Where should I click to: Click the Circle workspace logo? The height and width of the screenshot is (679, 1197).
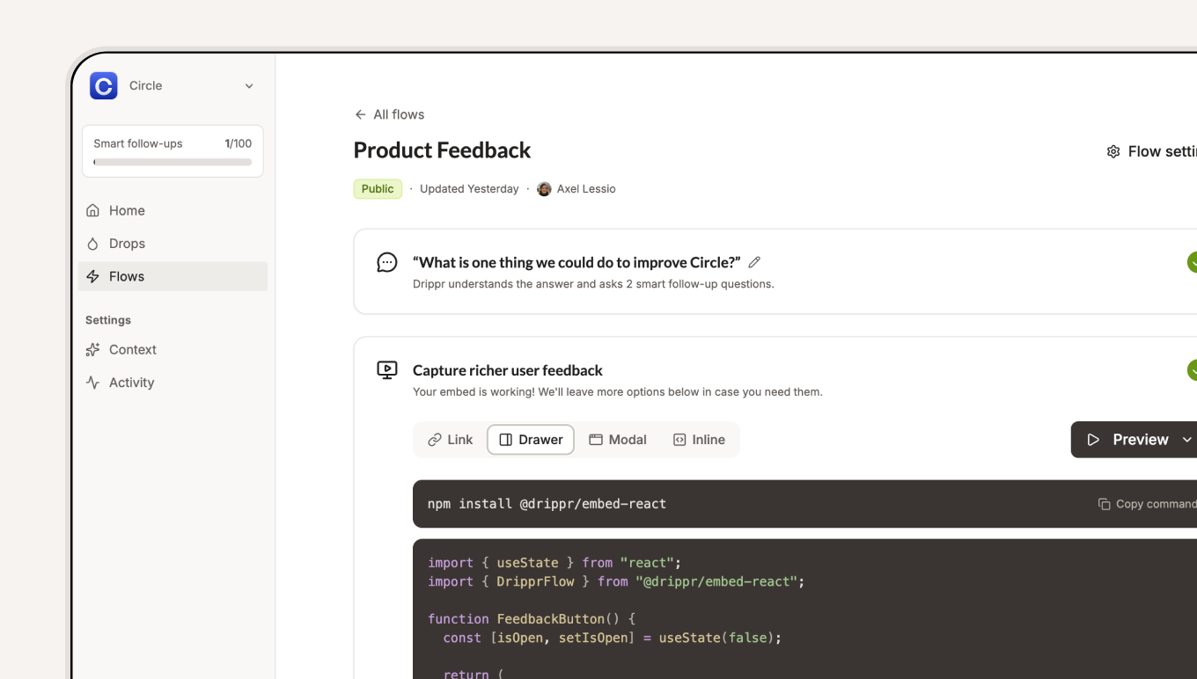click(104, 85)
